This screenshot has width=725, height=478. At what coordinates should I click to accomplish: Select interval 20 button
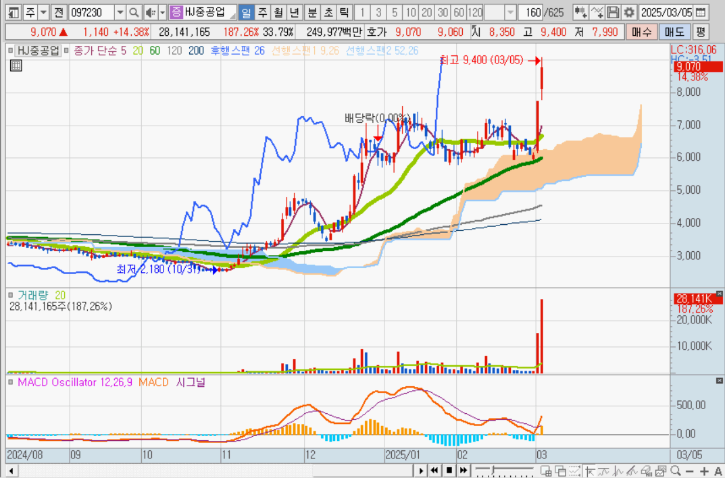[427, 12]
